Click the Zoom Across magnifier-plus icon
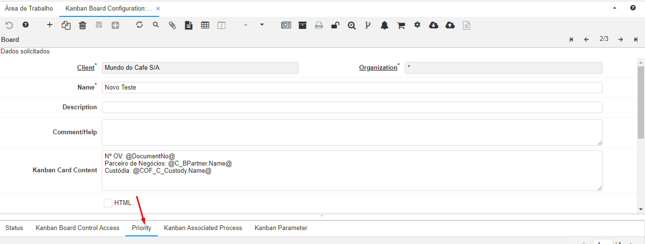 click(x=352, y=26)
